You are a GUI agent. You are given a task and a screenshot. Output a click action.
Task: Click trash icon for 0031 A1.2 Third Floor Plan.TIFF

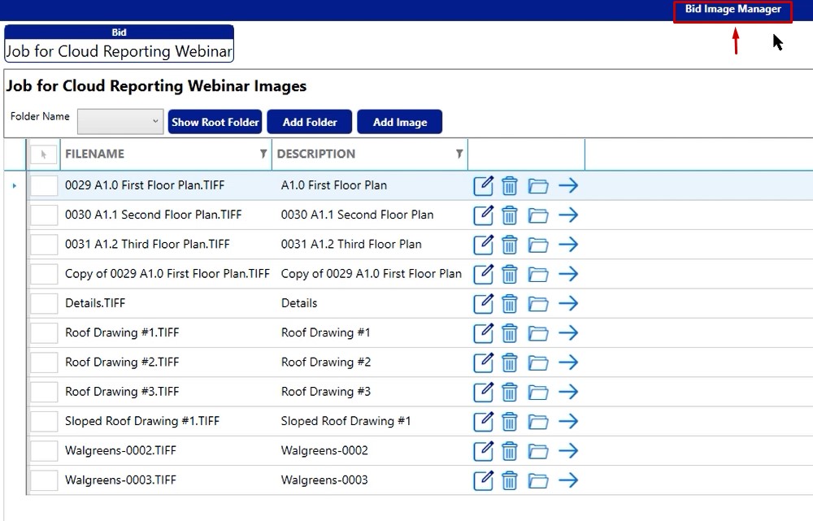click(510, 245)
